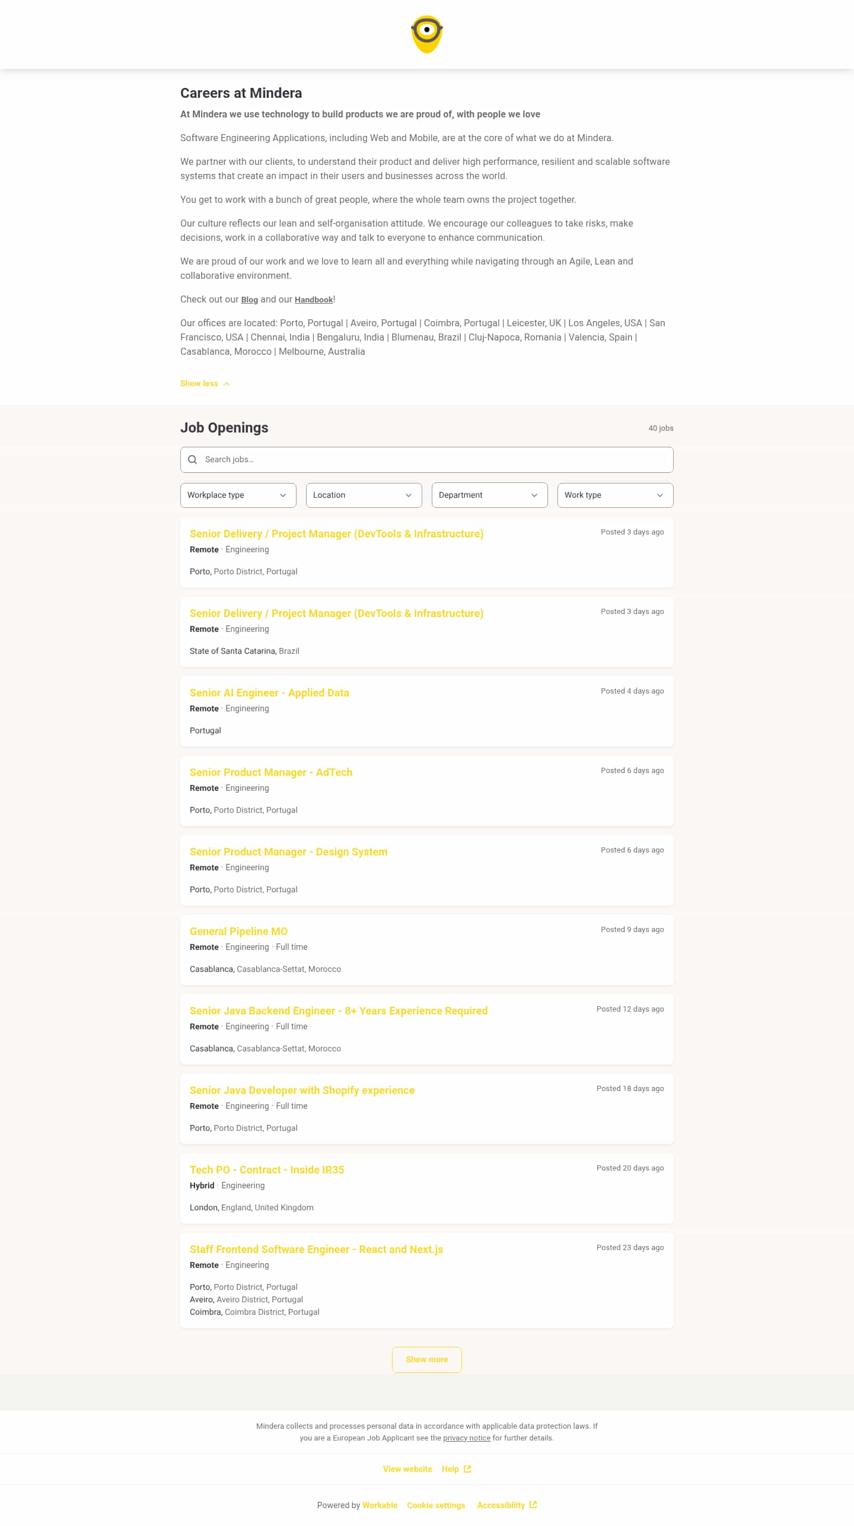Open the privacy notice link
Viewport: 854px width, 1526px height.
[467, 1438]
